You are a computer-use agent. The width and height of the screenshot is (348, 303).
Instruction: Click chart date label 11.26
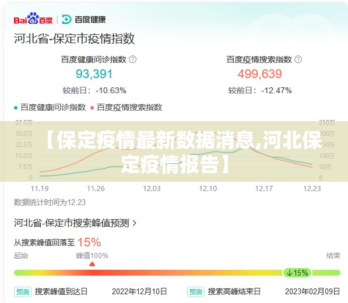click(96, 189)
